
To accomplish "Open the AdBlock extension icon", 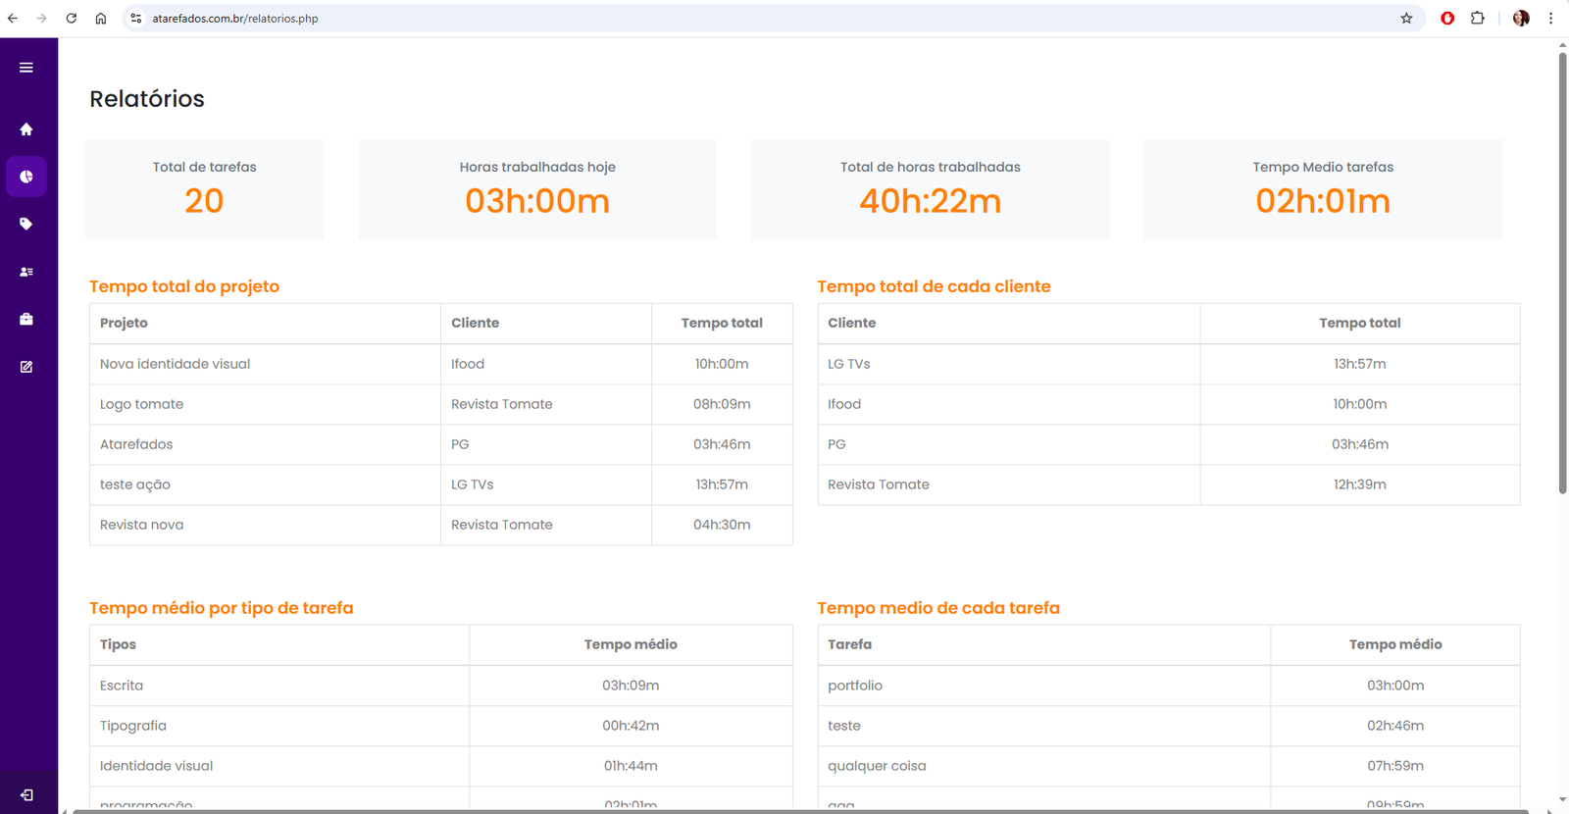I will 1447,19.
